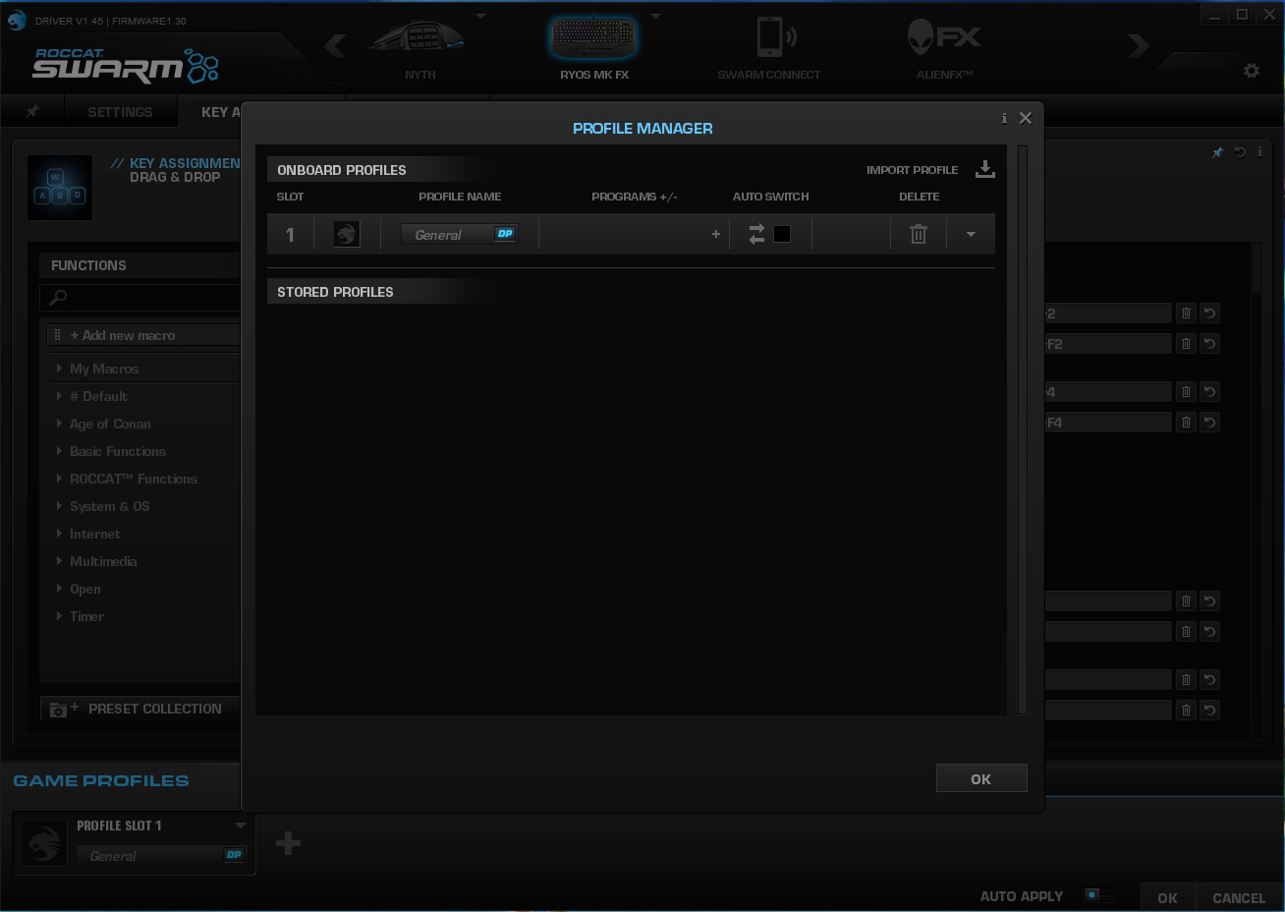Screen dimensions: 1285x912
Task: Go to previous devices with the left arrow
Action: click(335, 45)
